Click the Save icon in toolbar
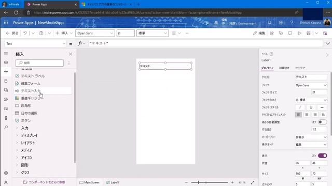 (309, 33)
